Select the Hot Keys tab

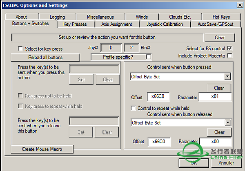click(221, 17)
